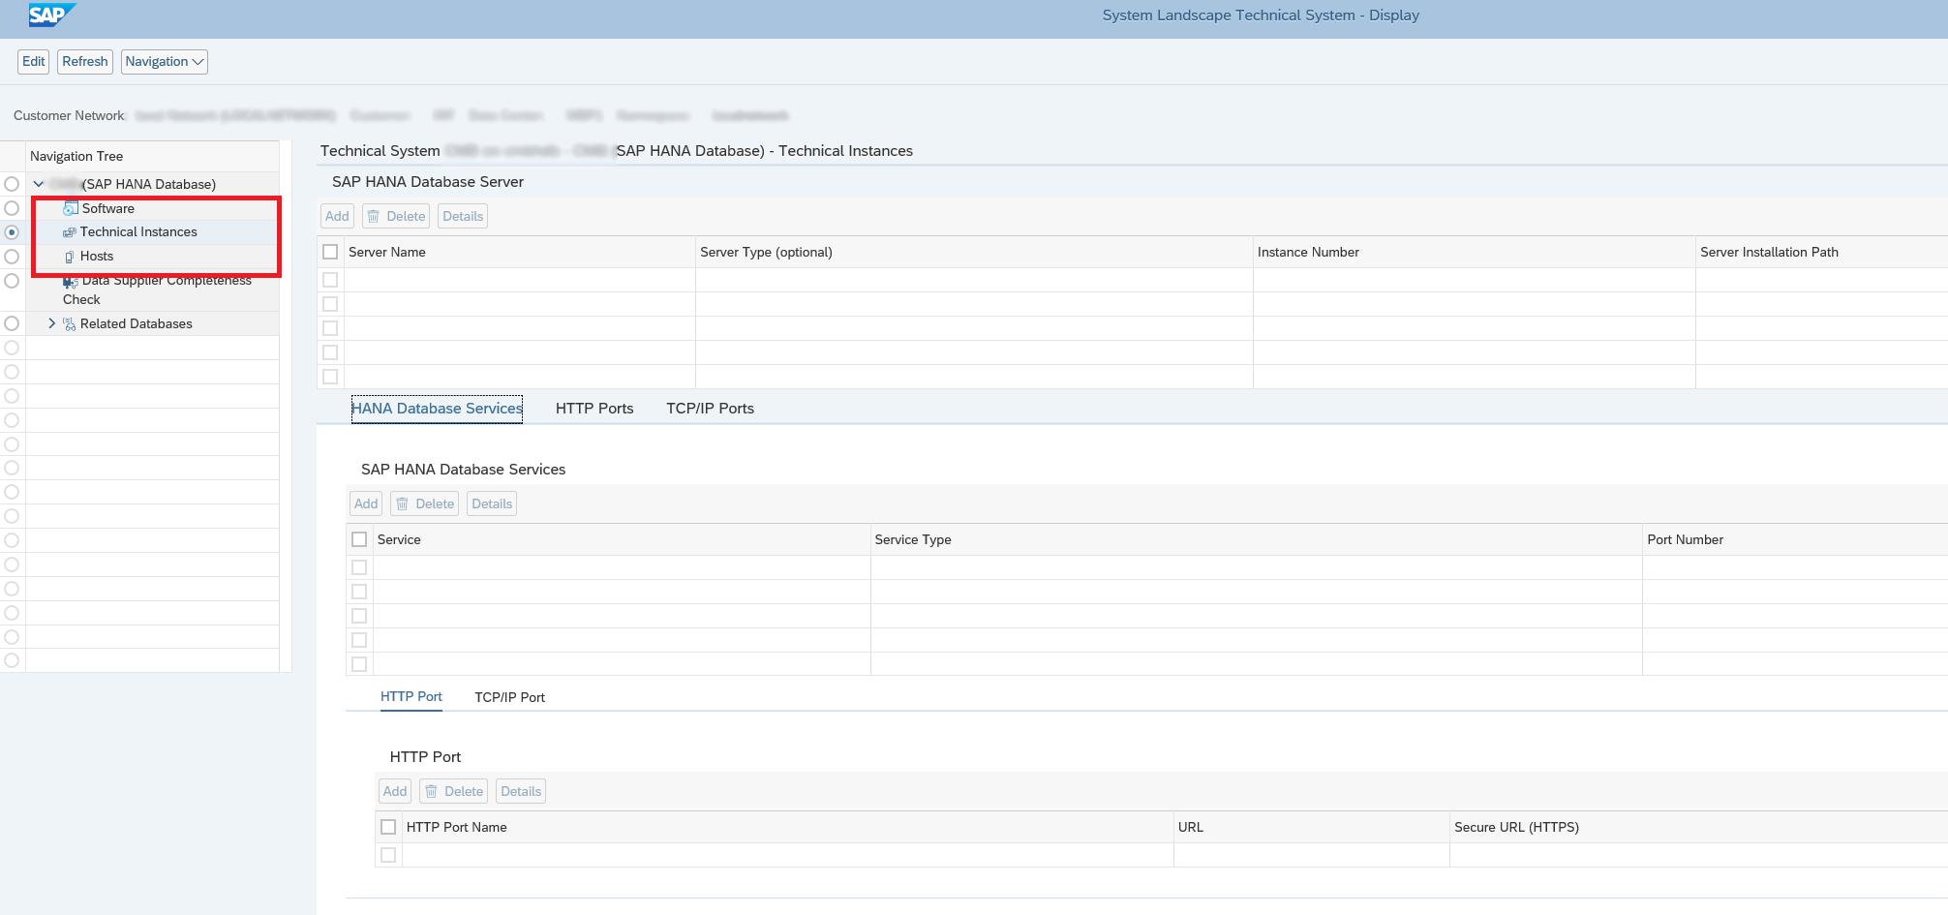Click the HTTP Port Name column header
The image size is (1948, 915).
coord(787,827)
